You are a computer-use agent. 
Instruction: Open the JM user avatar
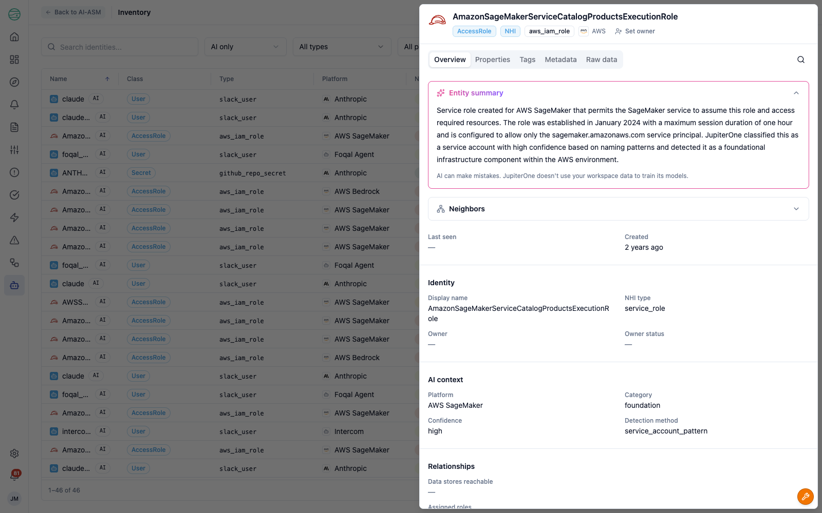pyautogui.click(x=14, y=499)
